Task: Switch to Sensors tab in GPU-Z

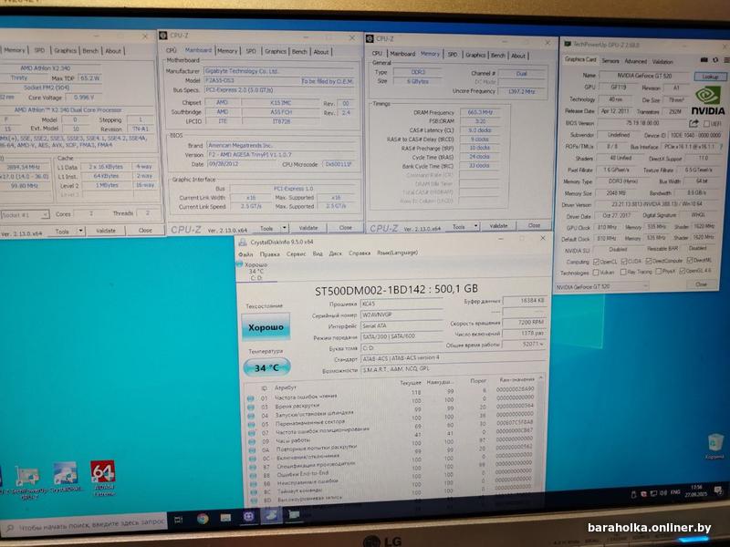Action: [x=610, y=61]
